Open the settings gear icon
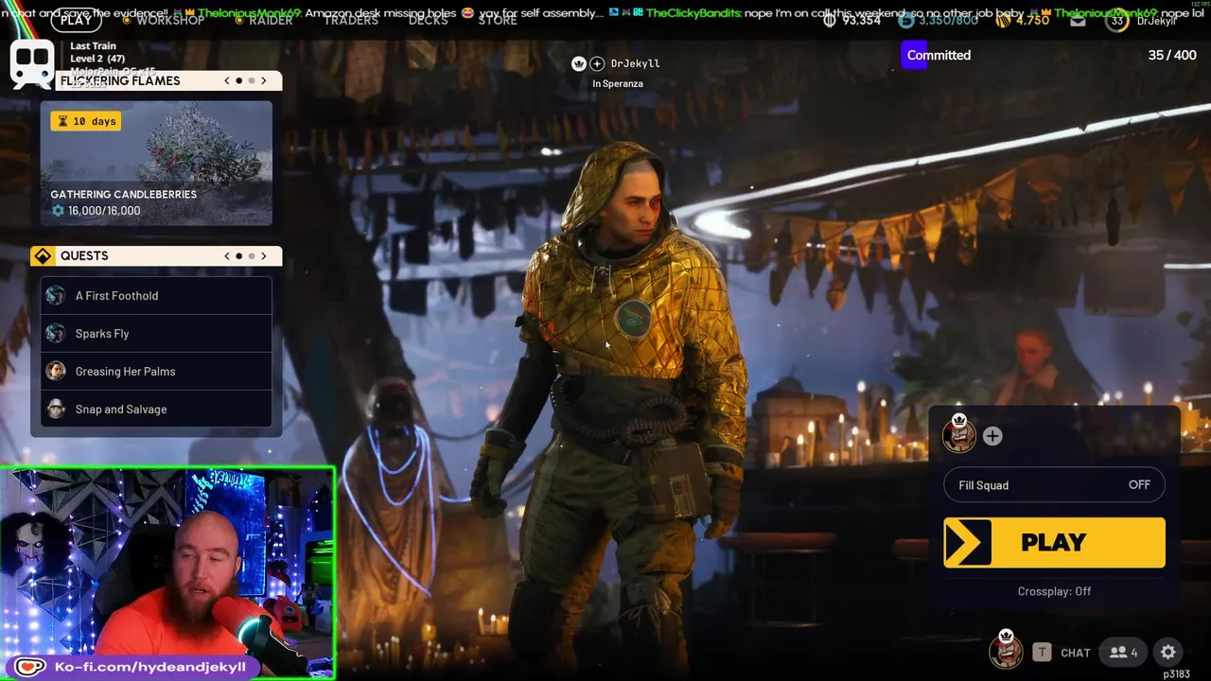 [x=1168, y=652]
